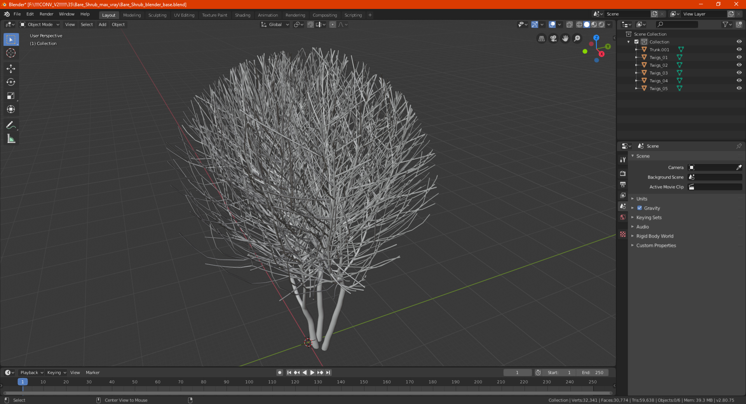Open the Object Mode dropdown

tap(40, 24)
